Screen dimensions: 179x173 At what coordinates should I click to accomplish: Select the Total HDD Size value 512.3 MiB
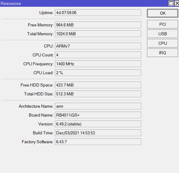tap(98, 94)
